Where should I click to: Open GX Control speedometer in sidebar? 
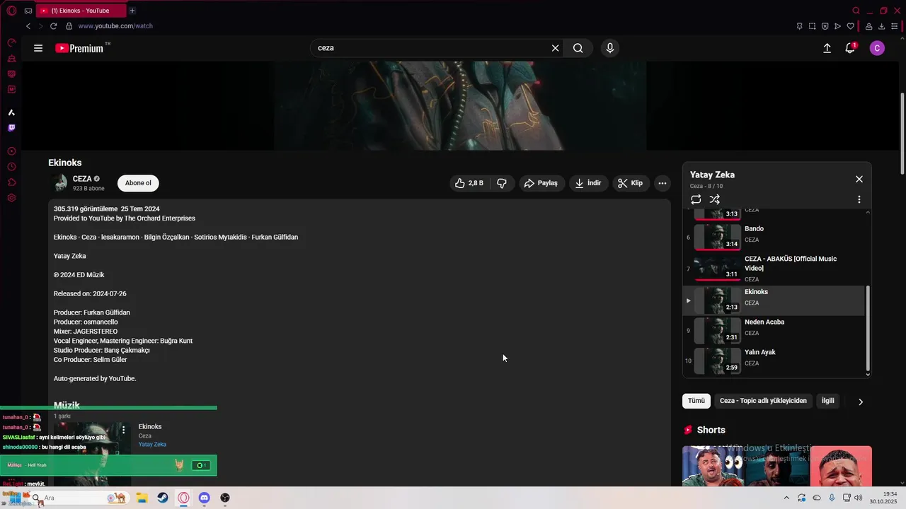click(x=11, y=42)
